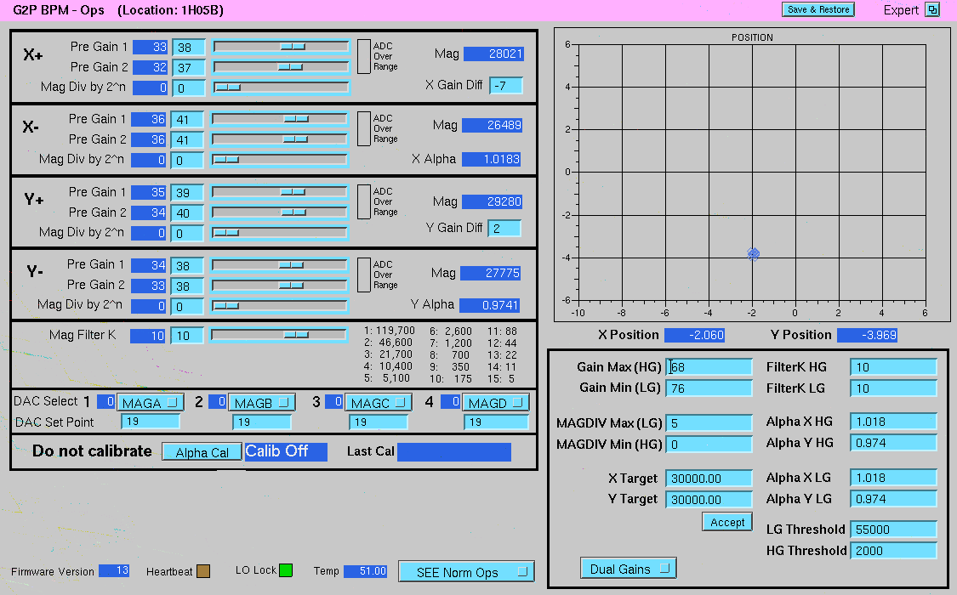Adjust the X+ Mag Div slider
The width and height of the screenshot is (957, 595).
281,88
